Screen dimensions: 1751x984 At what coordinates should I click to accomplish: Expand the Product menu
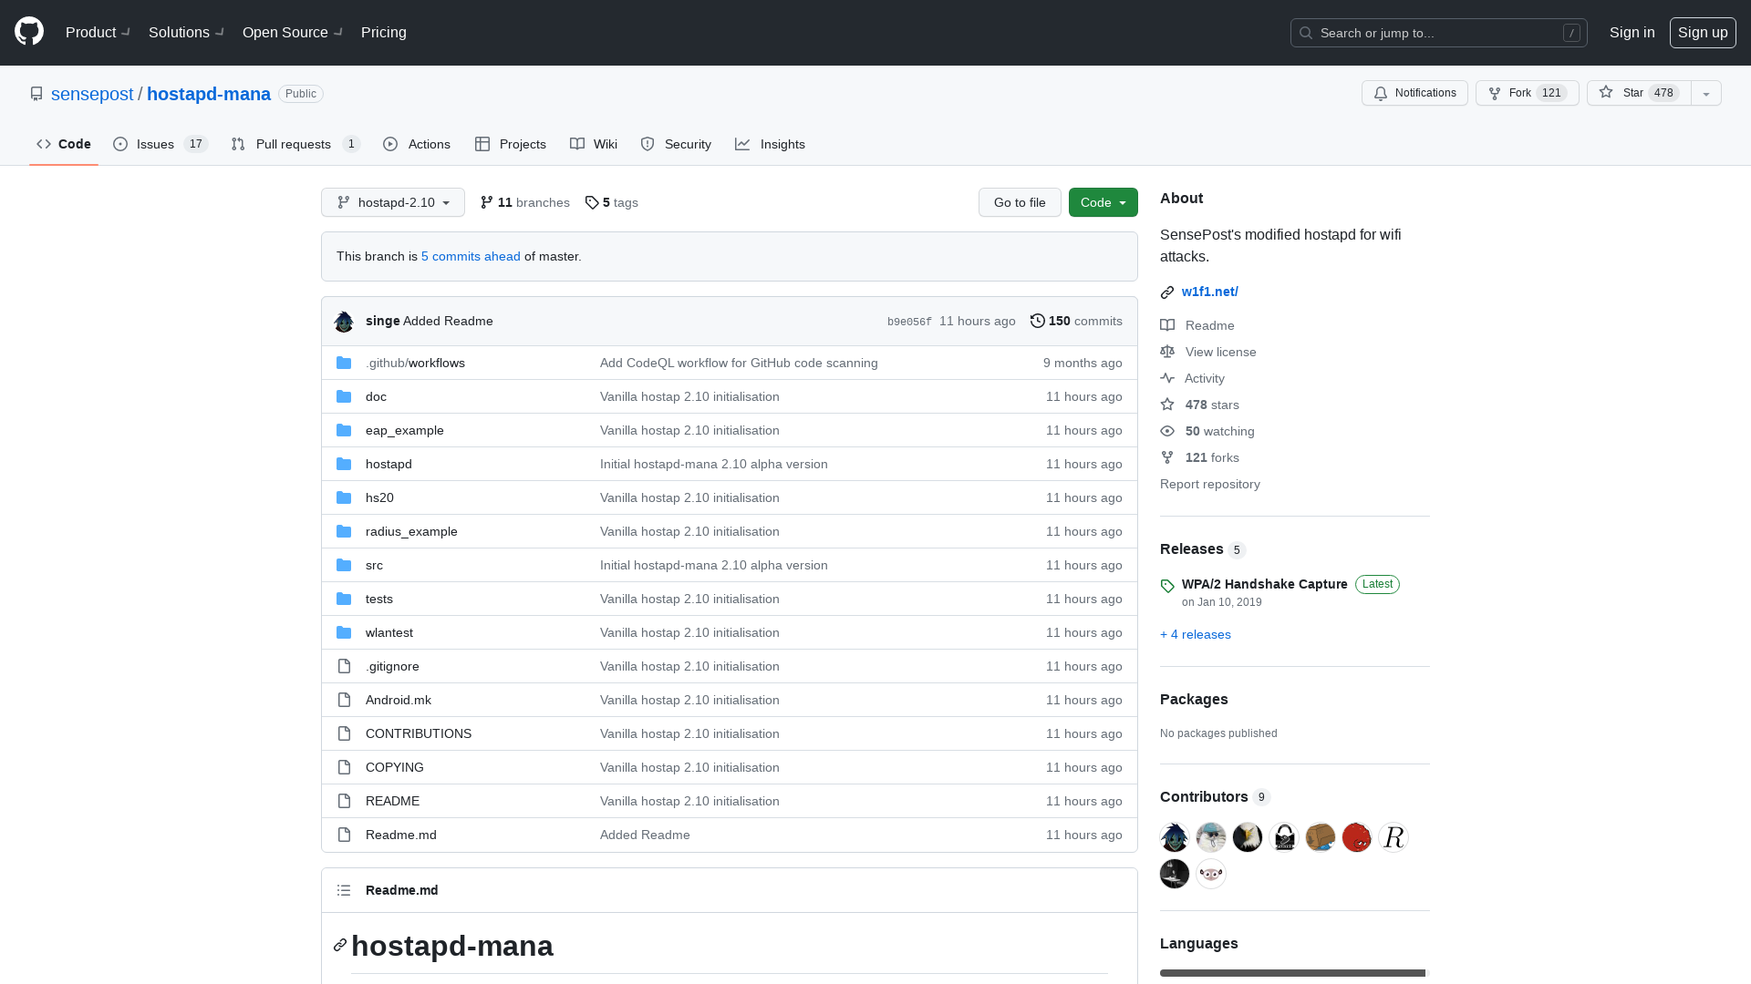pyautogui.click(x=98, y=32)
